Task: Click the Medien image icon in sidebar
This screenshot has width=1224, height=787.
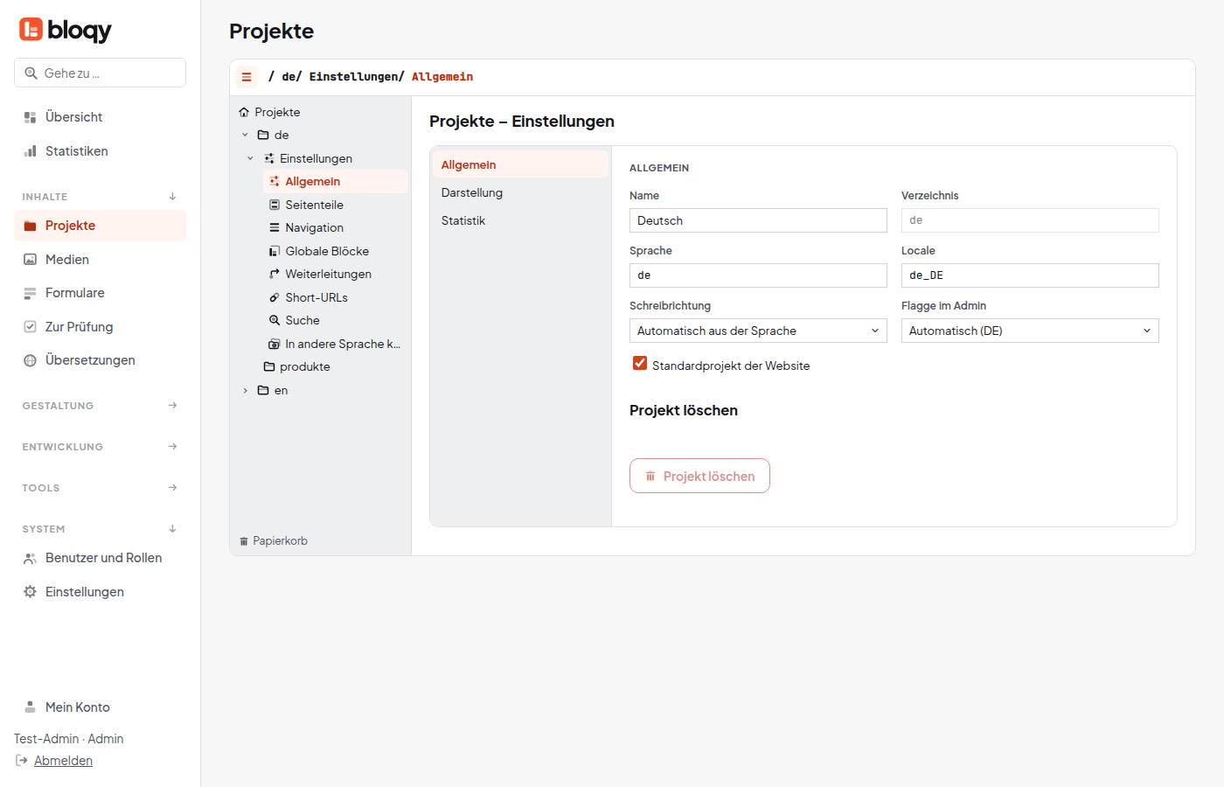Action: click(30, 260)
